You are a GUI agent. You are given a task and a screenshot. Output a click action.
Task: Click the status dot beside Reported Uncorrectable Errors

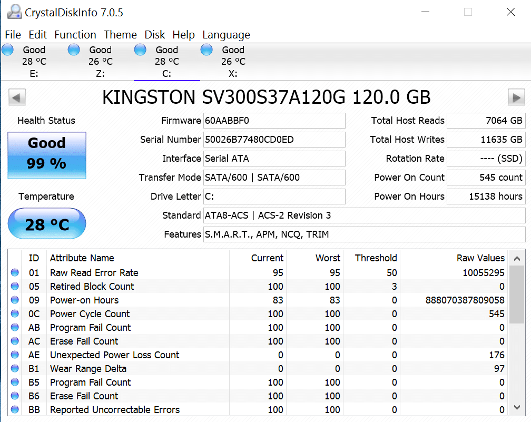15,410
